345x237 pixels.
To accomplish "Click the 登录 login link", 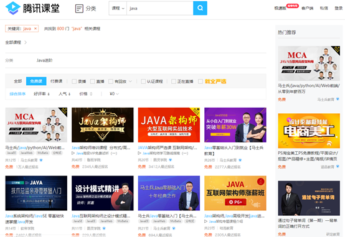I will point(339,8).
